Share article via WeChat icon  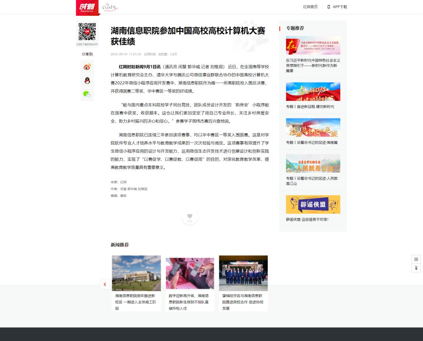87,94
